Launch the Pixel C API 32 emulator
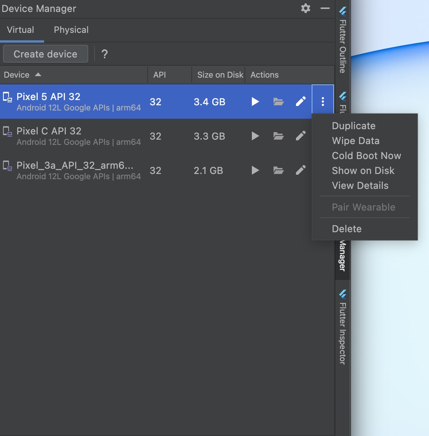The height and width of the screenshot is (436, 429). (255, 136)
